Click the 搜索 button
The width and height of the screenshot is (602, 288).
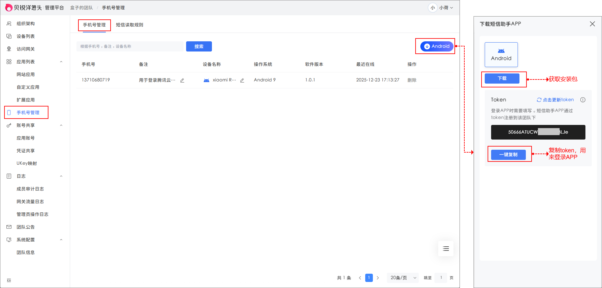pos(199,46)
